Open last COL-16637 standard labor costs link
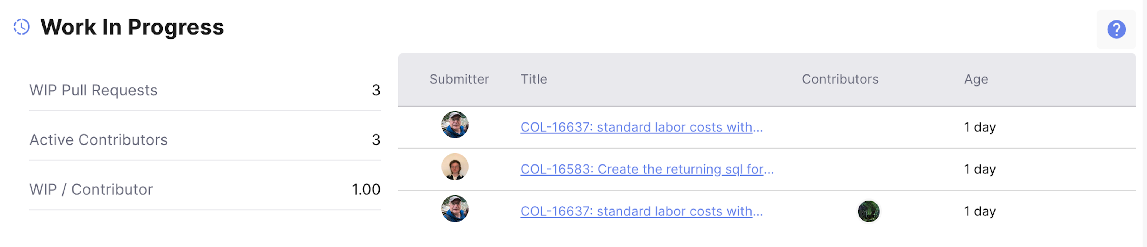 pos(641,211)
